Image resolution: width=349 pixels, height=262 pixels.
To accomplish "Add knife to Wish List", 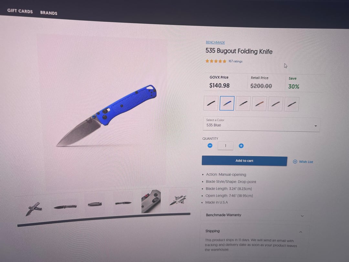I will tap(303, 161).
